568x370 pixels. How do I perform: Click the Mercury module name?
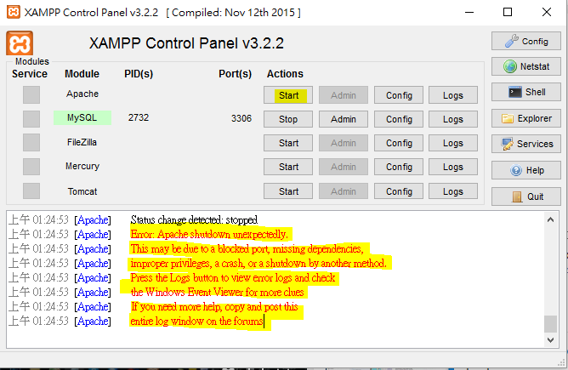[82, 167]
